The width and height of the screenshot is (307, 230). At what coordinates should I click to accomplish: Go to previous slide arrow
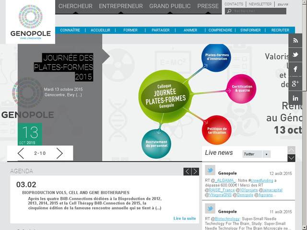(x=21, y=153)
